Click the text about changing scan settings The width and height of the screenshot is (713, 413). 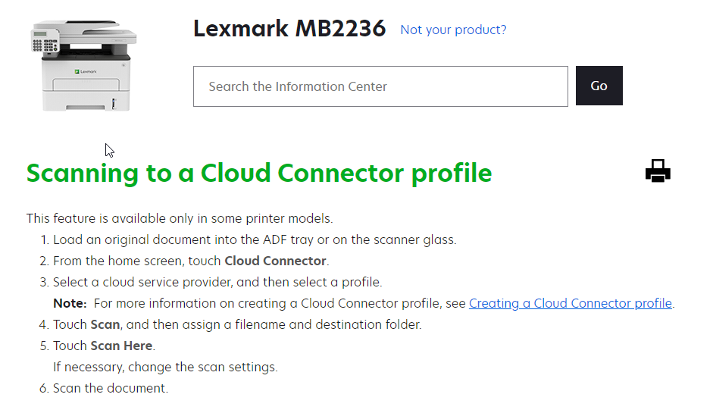pyautogui.click(x=165, y=367)
